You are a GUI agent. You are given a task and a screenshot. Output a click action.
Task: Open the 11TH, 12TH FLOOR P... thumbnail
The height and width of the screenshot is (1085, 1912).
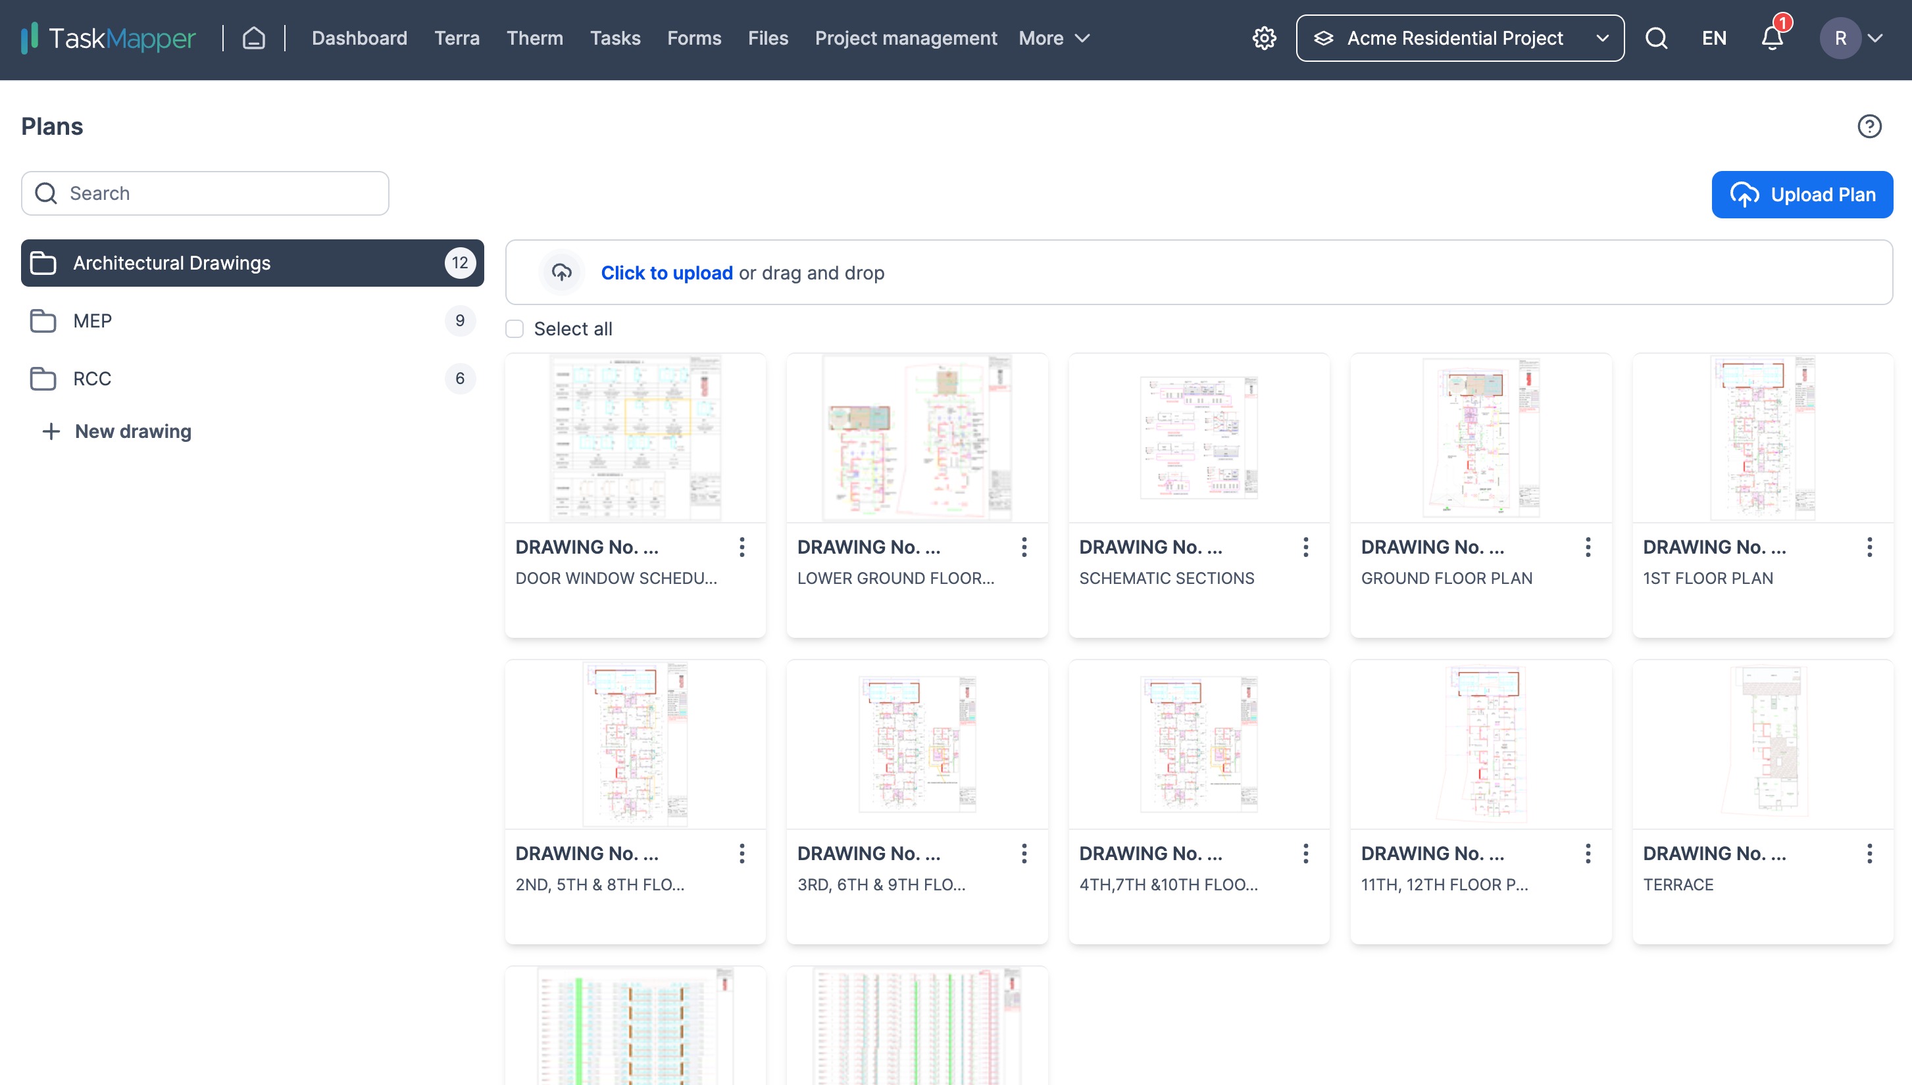1481,744
